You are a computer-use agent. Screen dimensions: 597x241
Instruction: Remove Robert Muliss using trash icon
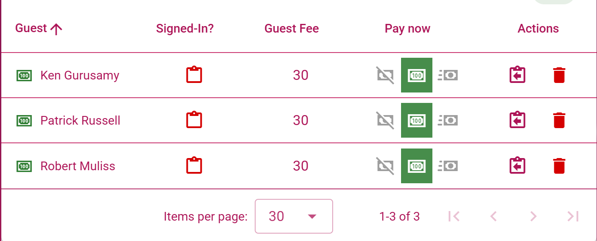pos(559,166)
